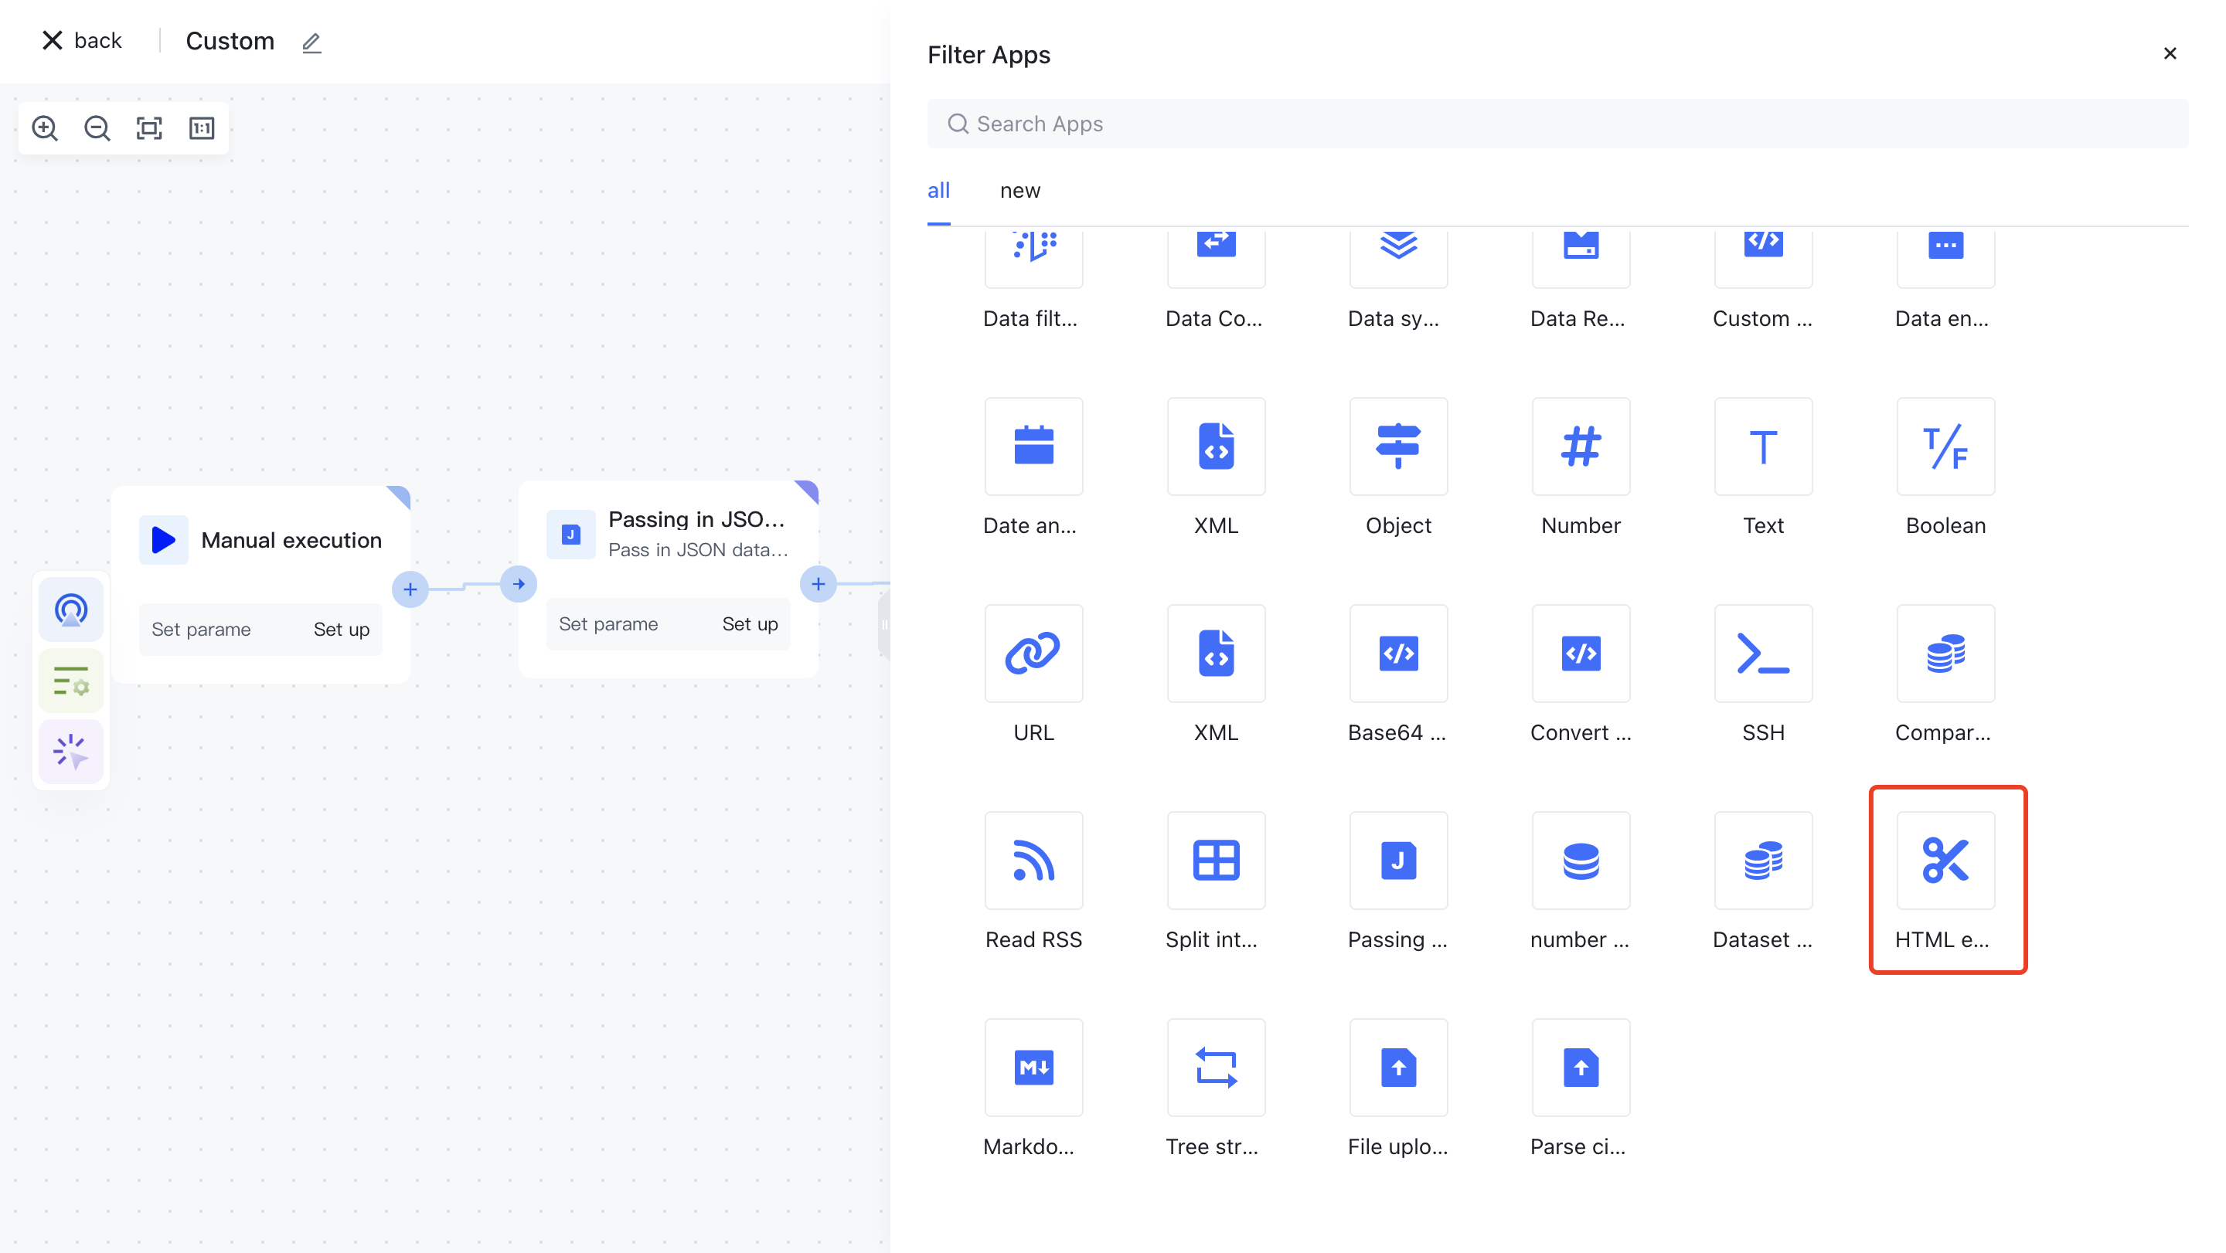Pick the Date and time calendar app
Viewport: 2226px width, 1253px height.
coord(1033,447)
